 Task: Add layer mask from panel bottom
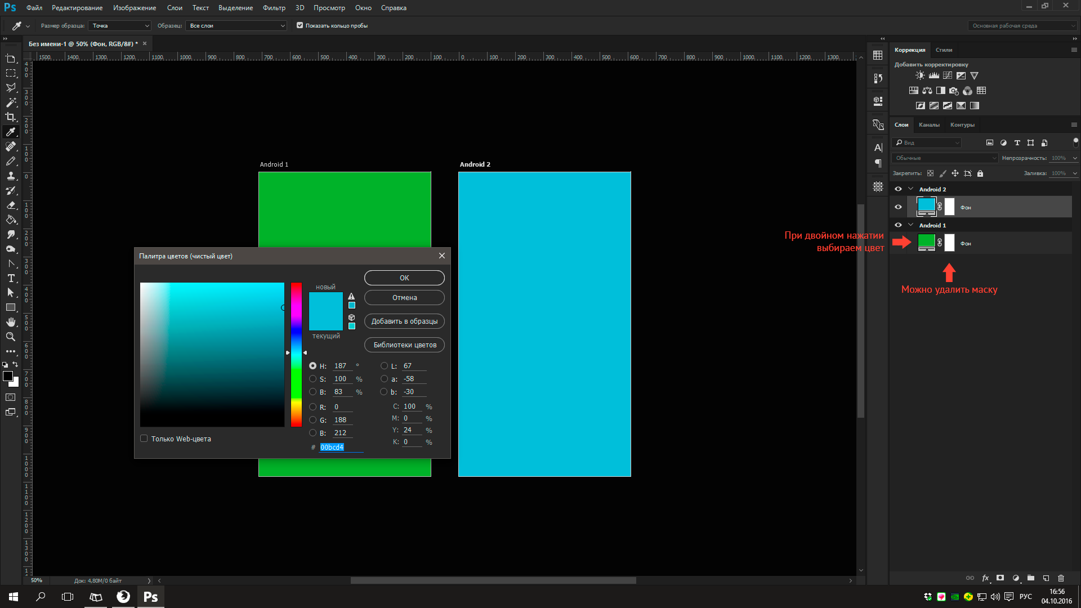pyautogui.click(x=1000, y=578)
